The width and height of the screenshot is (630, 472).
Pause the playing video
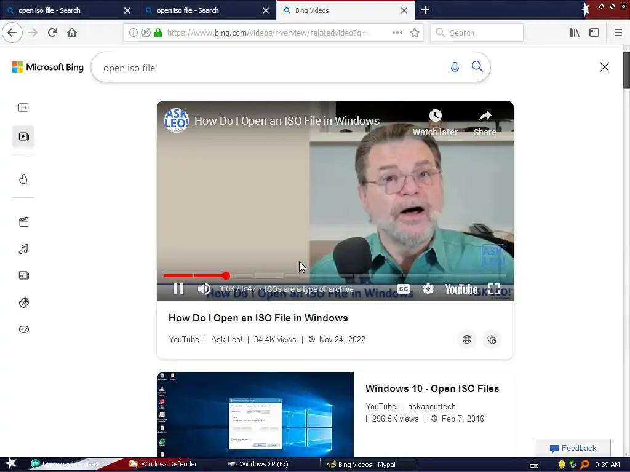tap(179, 289)
